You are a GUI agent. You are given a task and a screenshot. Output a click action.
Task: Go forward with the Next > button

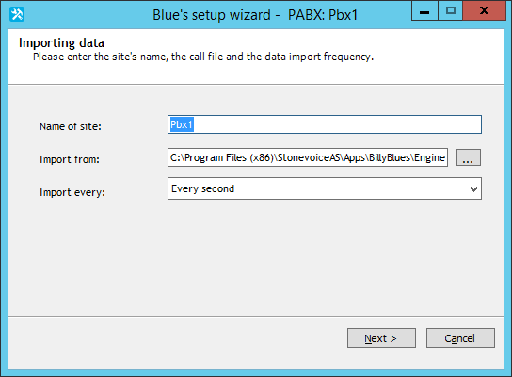pyautogui.click(x=381, y=338)
